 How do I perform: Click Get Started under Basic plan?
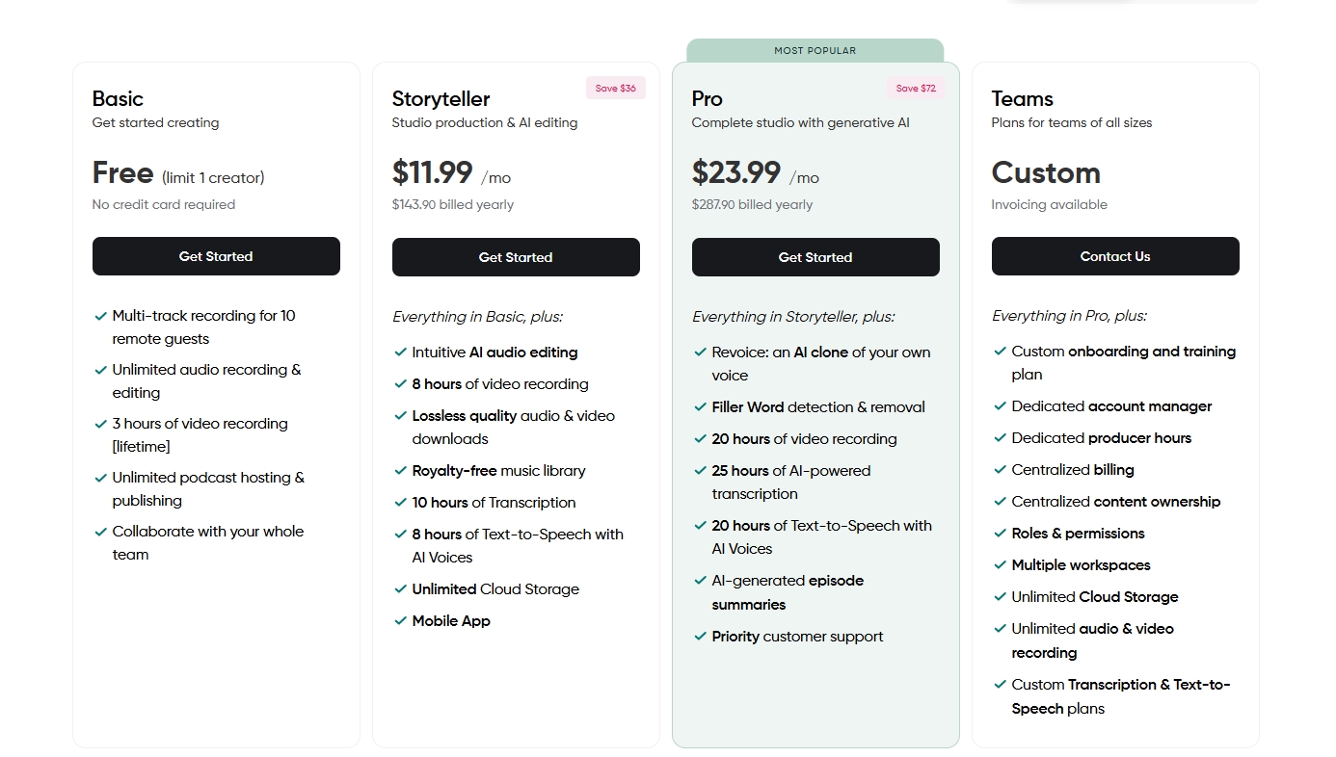216,256
